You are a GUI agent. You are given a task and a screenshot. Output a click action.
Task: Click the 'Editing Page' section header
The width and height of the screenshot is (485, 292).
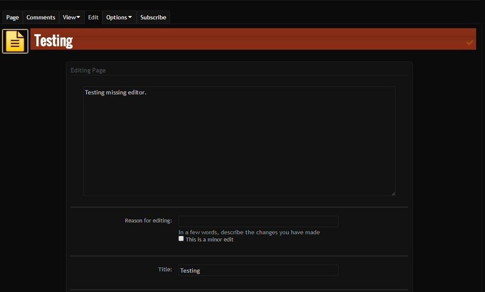pyautogui.click(x=88, y=70)
